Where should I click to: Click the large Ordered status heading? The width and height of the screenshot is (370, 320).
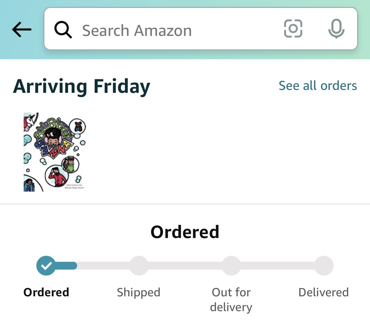tap(185, 232)
